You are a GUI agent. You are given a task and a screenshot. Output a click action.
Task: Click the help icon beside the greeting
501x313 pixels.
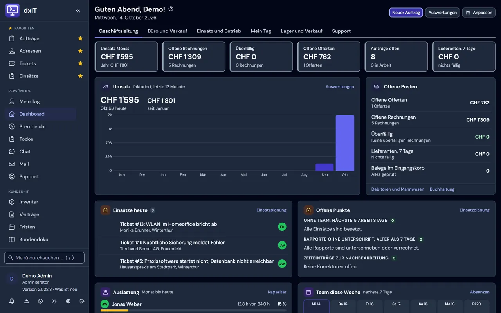171,9
